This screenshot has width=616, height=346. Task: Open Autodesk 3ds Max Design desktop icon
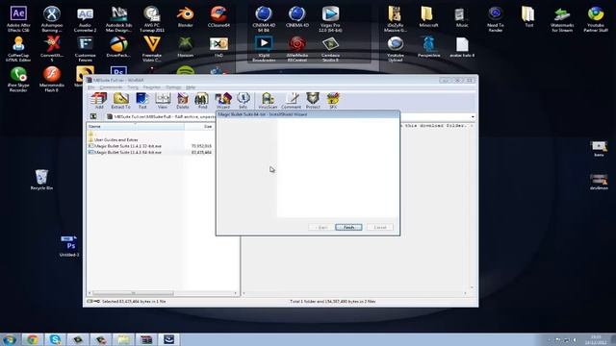(x=118, y=19)
